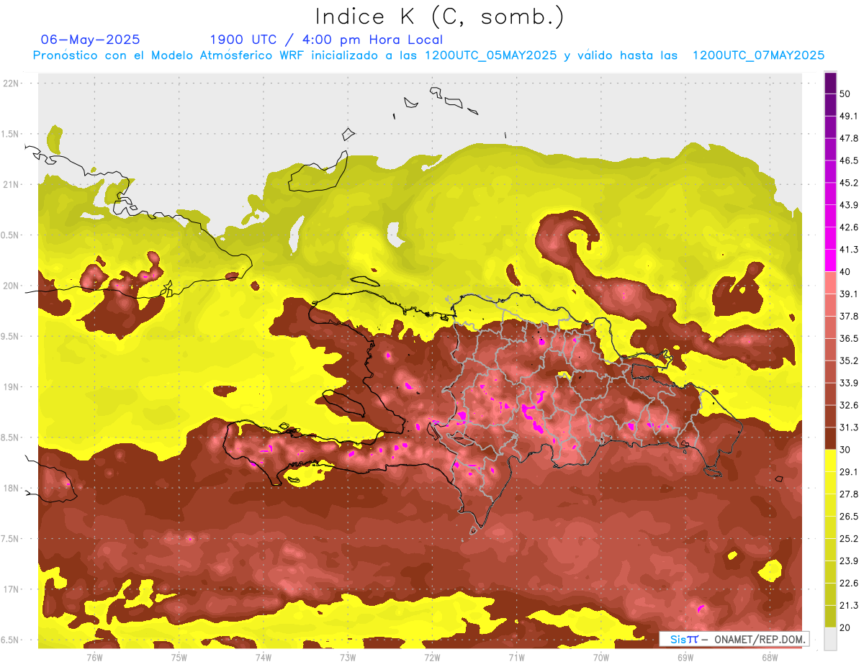The image size is (864, 667).
Task: Pick the "22.6" color scale value
Action: 849,584
